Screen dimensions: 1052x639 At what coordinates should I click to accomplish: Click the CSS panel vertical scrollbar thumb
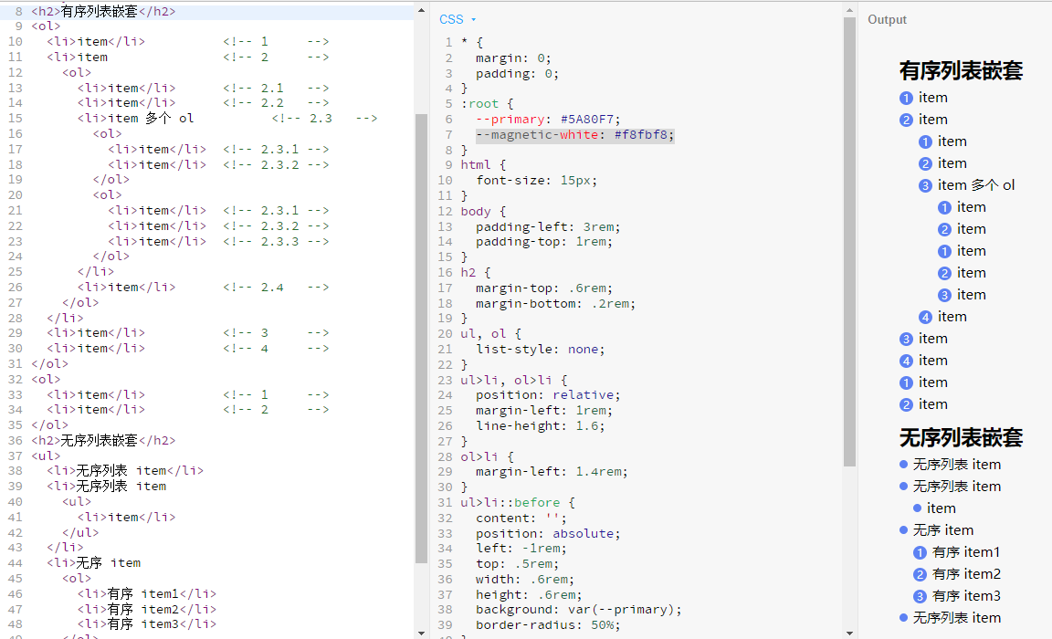pos(849,242)
